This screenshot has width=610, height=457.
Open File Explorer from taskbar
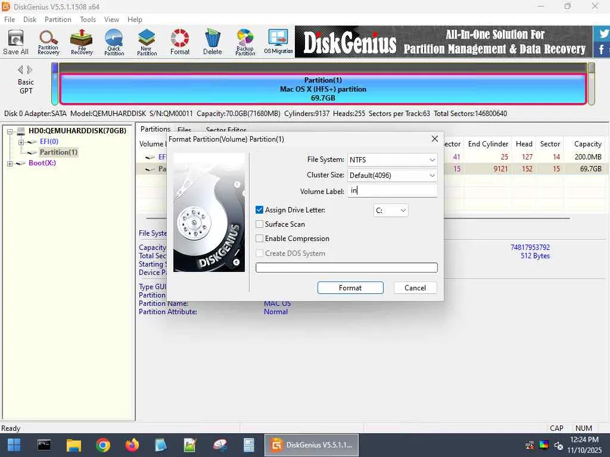pyautogui.click(x=73, y=445)
